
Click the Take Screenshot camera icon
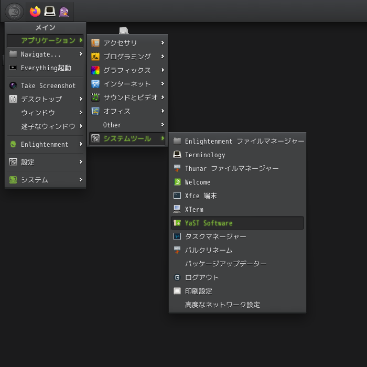[x=13, y=85]
